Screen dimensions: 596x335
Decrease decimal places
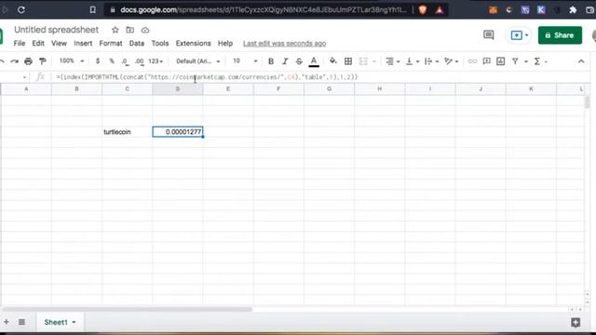pyautogui.click(x=125, y=61)
